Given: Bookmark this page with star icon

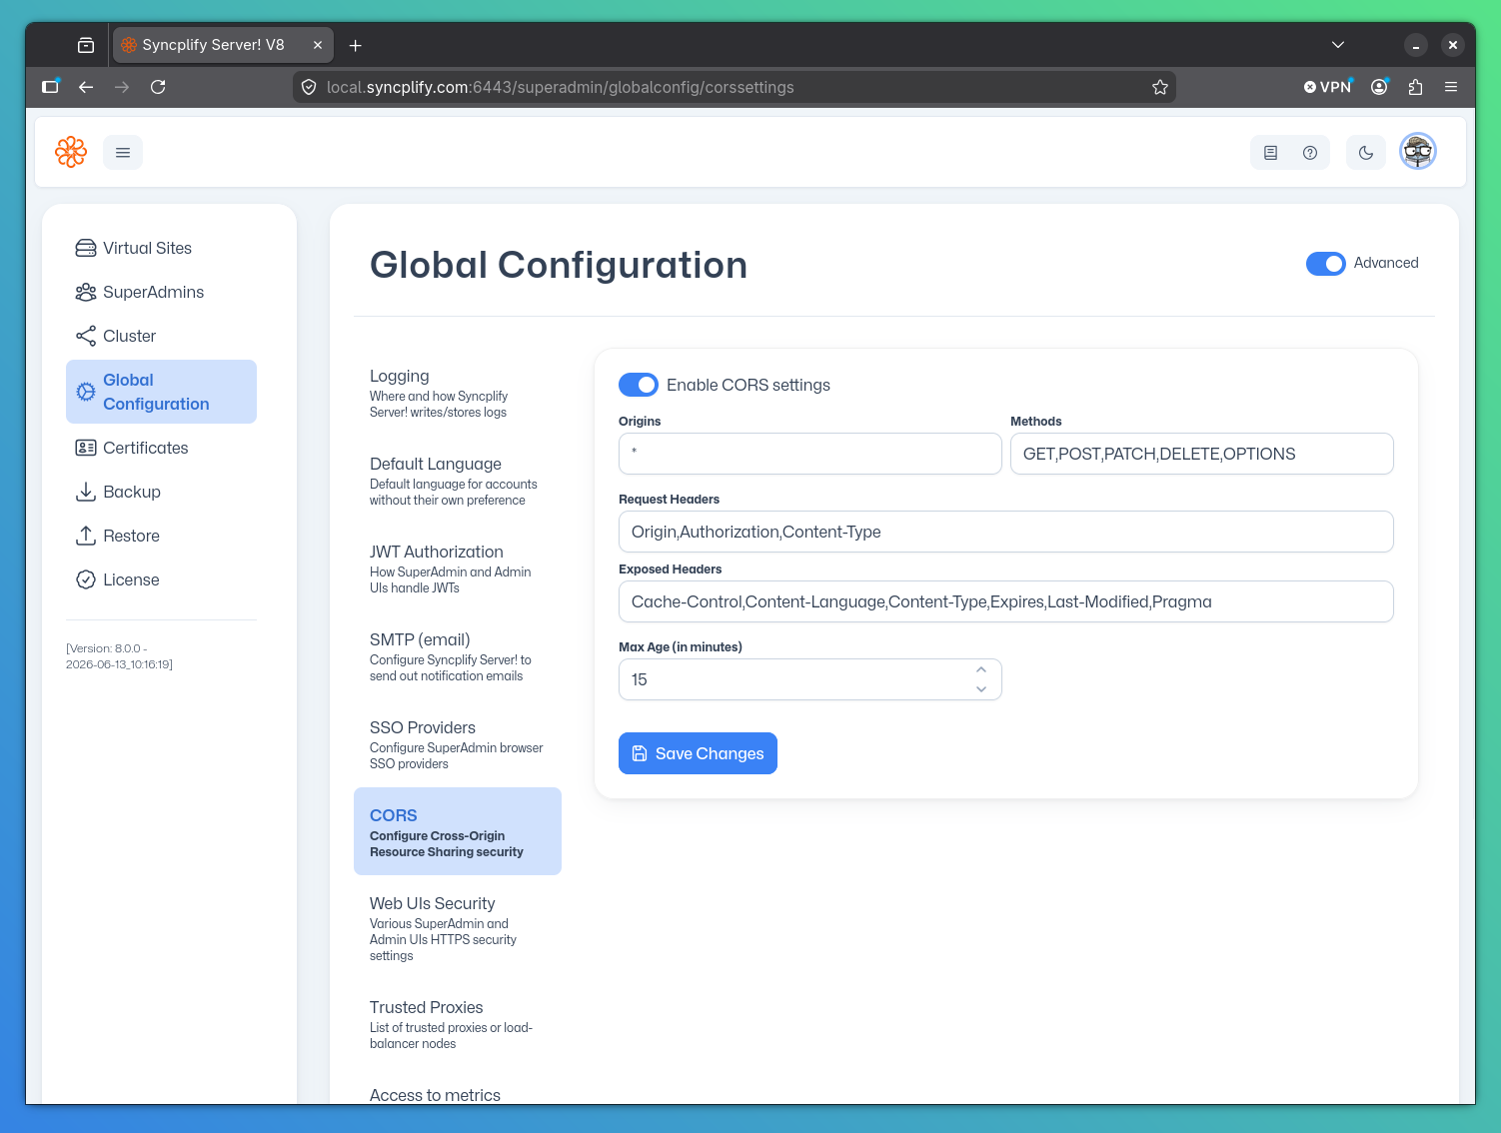Looking at the screenshot, I should coord(1160,87).
